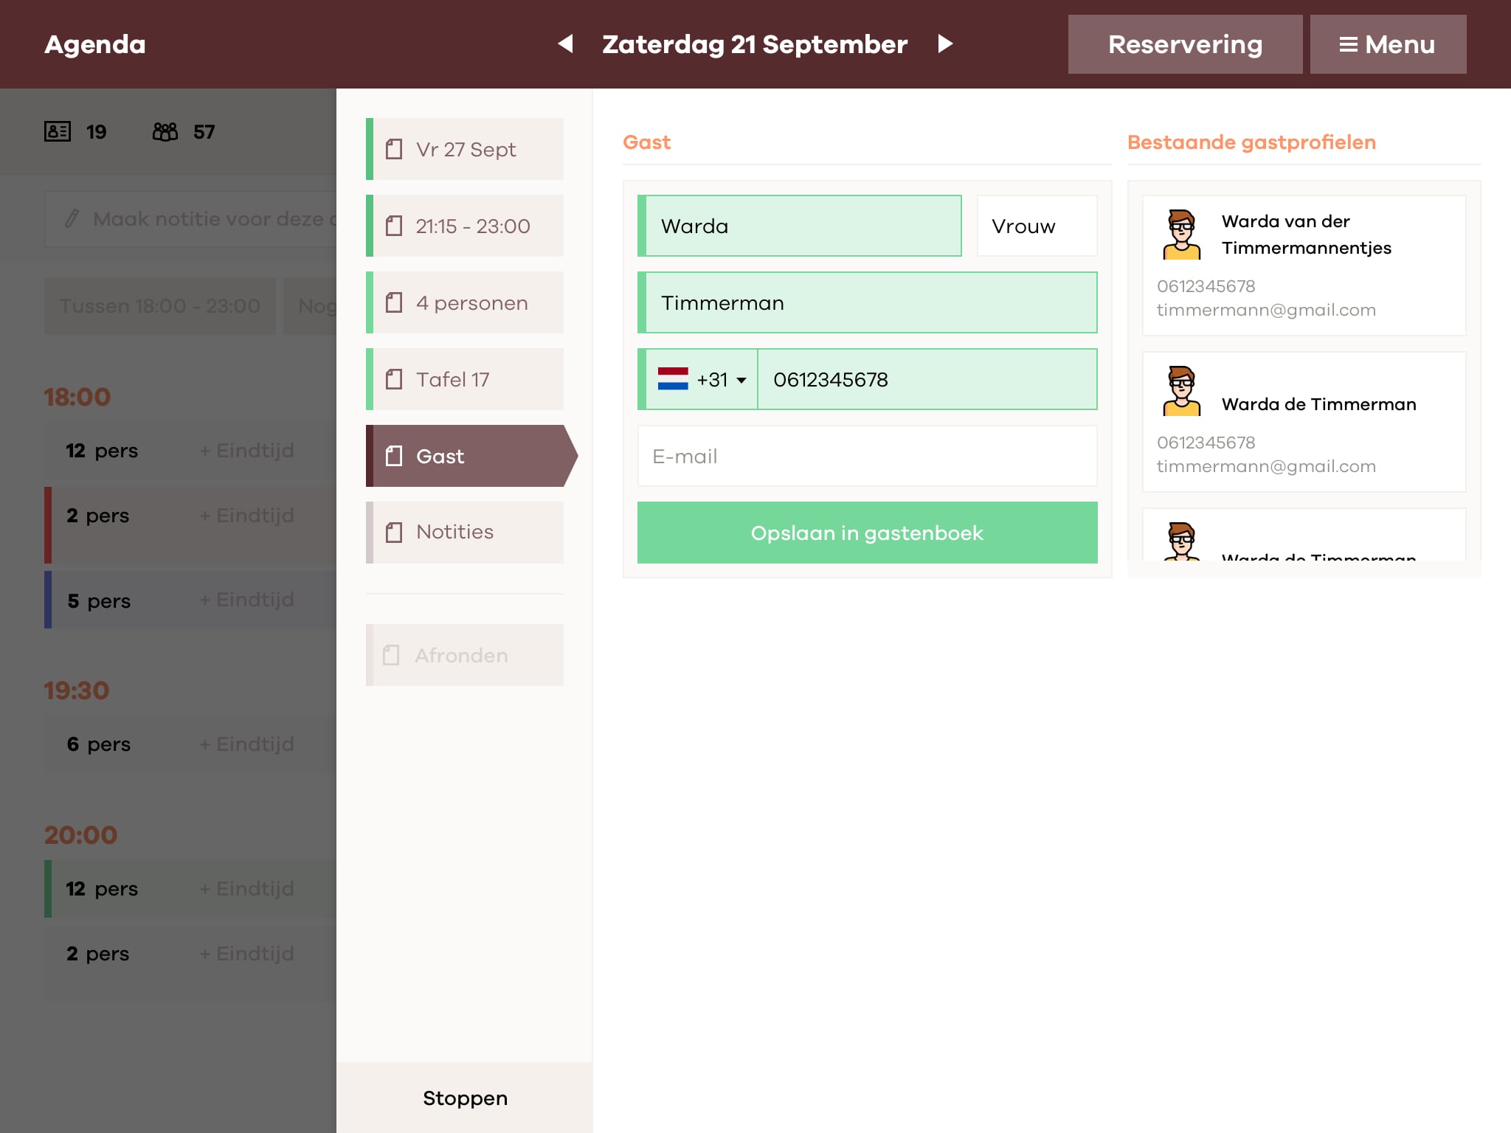Click the Netherlands flag icon
This screenshot has height=1133, width=1511.
coord(672,379)
